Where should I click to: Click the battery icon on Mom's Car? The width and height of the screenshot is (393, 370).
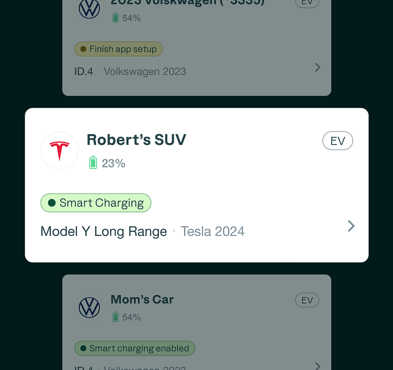(116, 317)
